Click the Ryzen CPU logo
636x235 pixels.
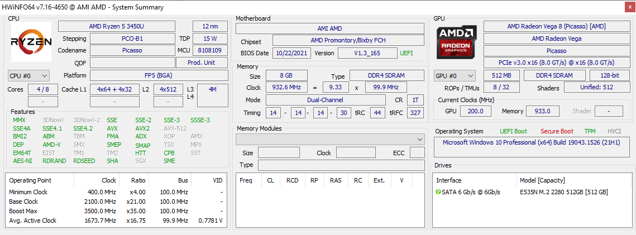[x=31, y=42]
